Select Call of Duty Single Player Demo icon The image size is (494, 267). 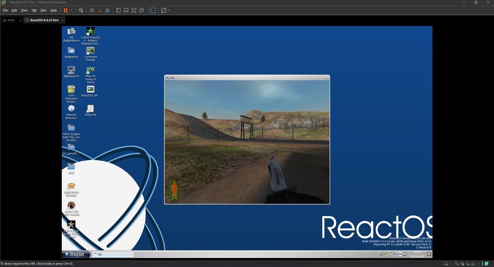(71, 230)
